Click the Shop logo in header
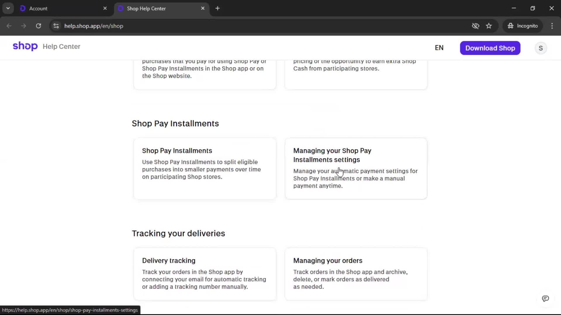Image resolution: width=561 pixels, height=315 pixels. pyautogui.click(x=25, y=46)
